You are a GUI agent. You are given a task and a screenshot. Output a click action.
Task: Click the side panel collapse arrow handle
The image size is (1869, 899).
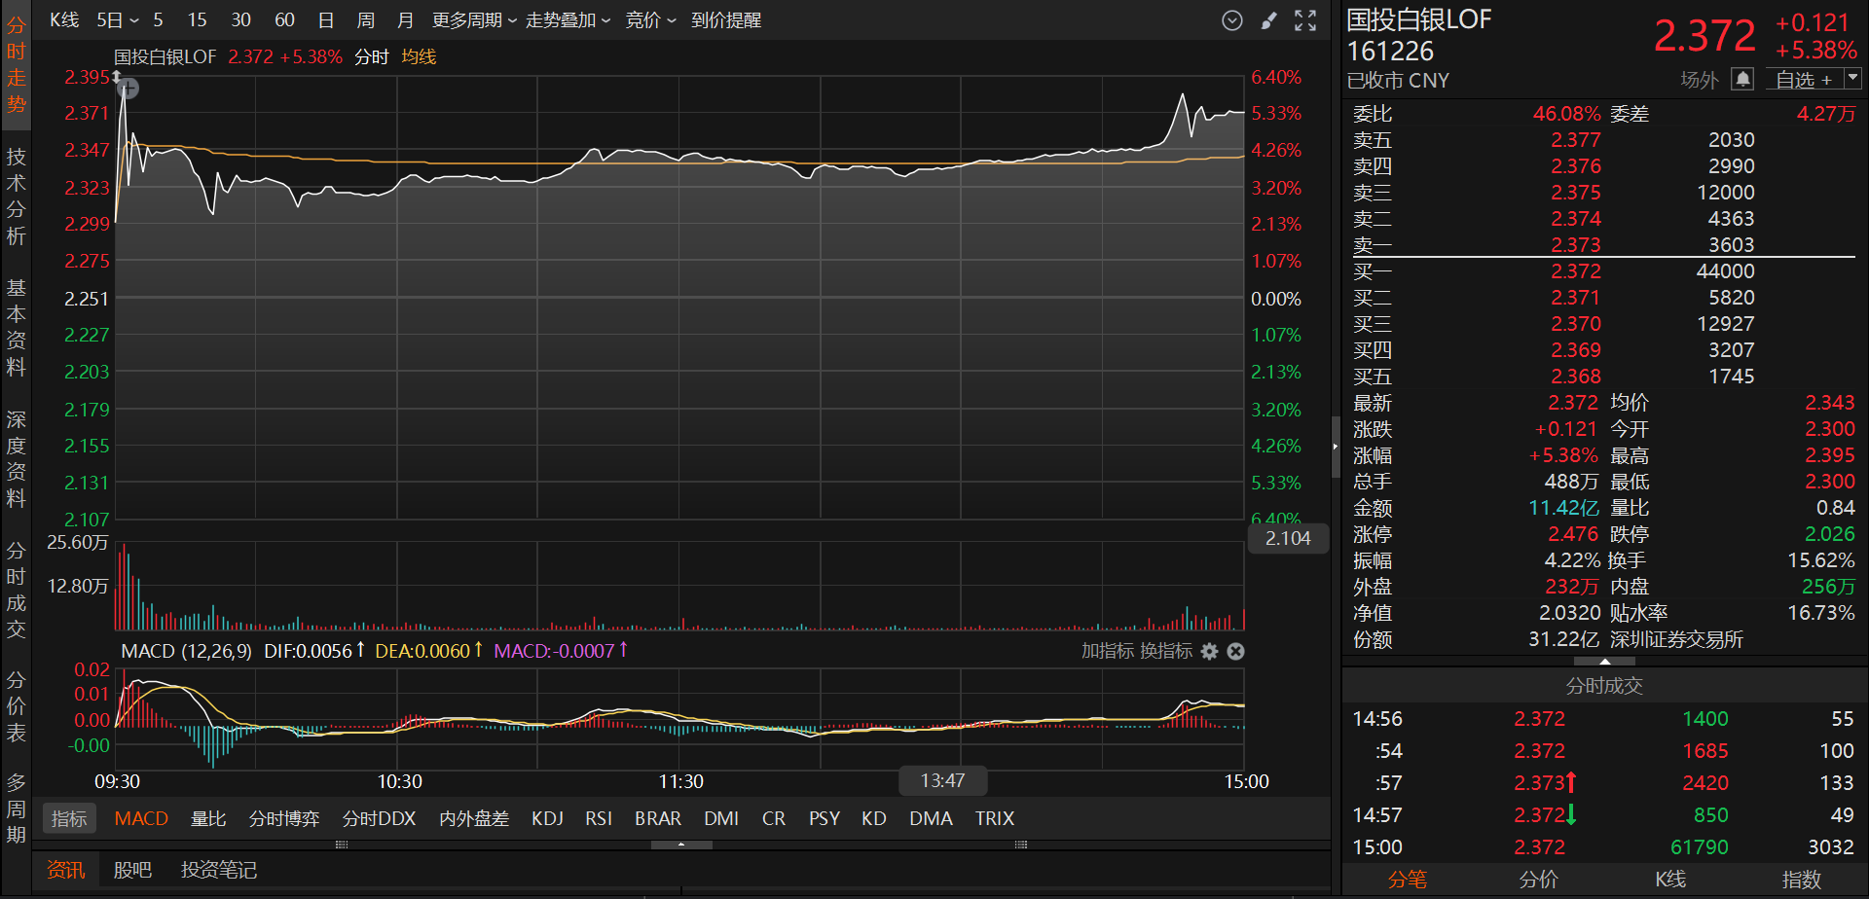click(x=1336, y=447)
